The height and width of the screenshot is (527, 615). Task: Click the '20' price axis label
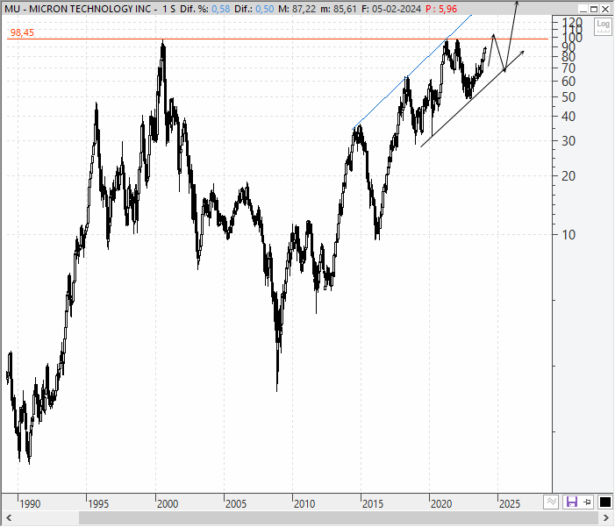(x=569, y=176)
